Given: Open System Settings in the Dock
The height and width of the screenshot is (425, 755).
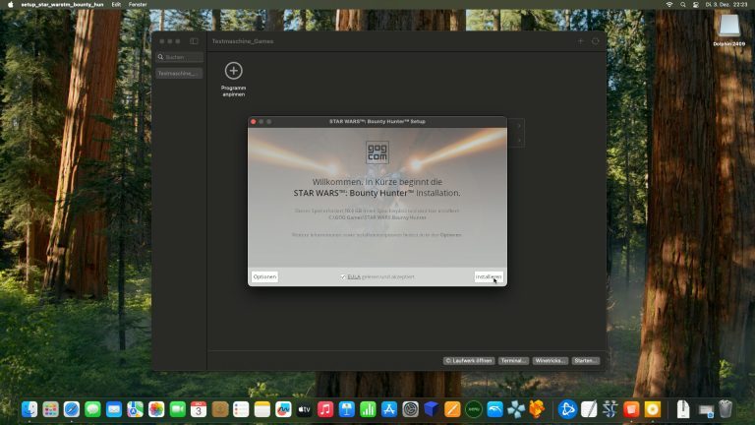Looking at the screenshot, I should 410,409.
